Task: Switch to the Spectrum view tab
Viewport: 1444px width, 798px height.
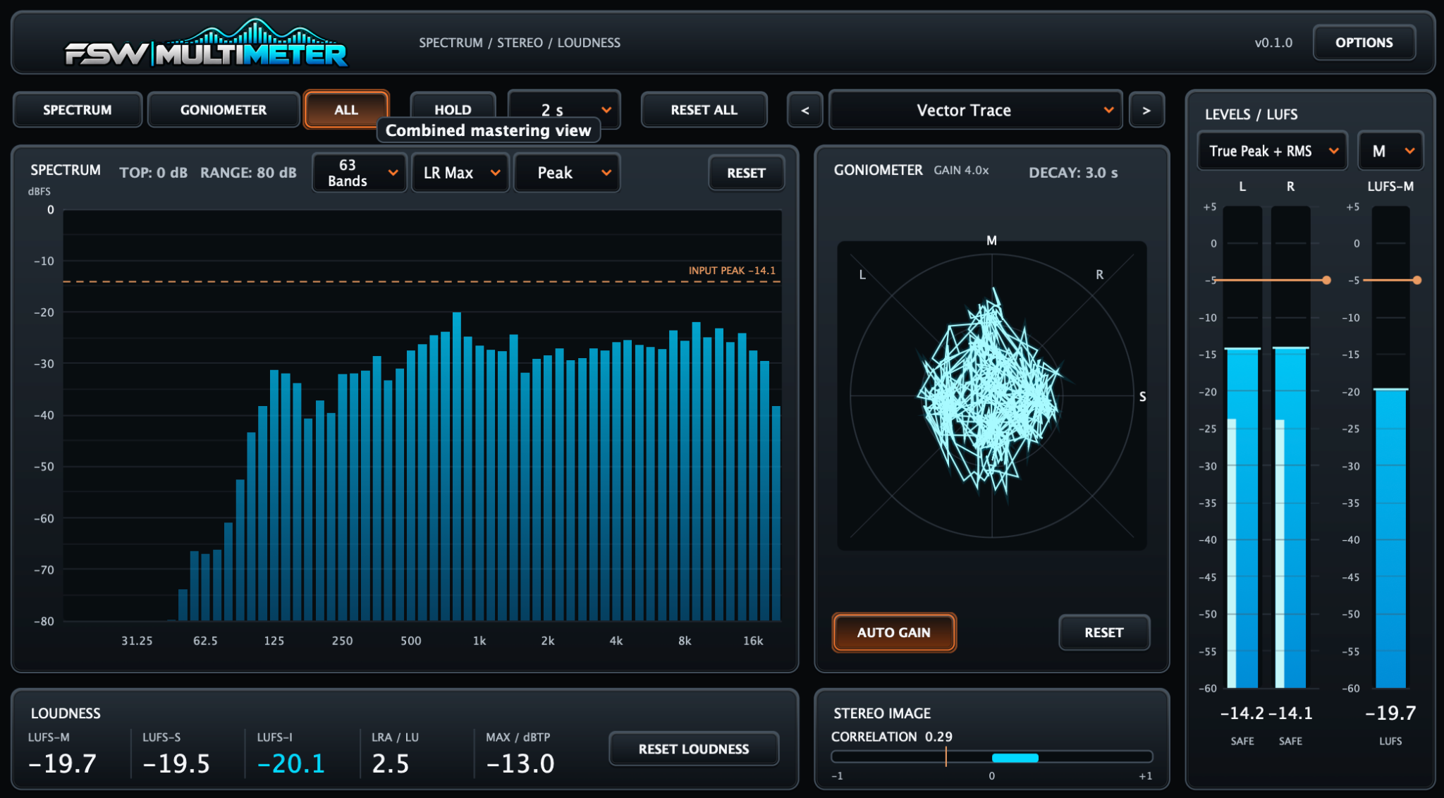Action: coord(78,110)
